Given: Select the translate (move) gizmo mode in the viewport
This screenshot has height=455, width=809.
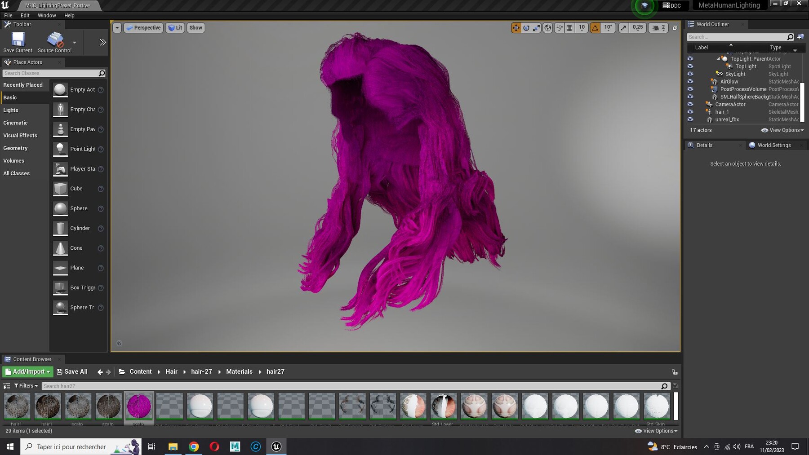Looking at the screenshot, I should pos(516,28).
